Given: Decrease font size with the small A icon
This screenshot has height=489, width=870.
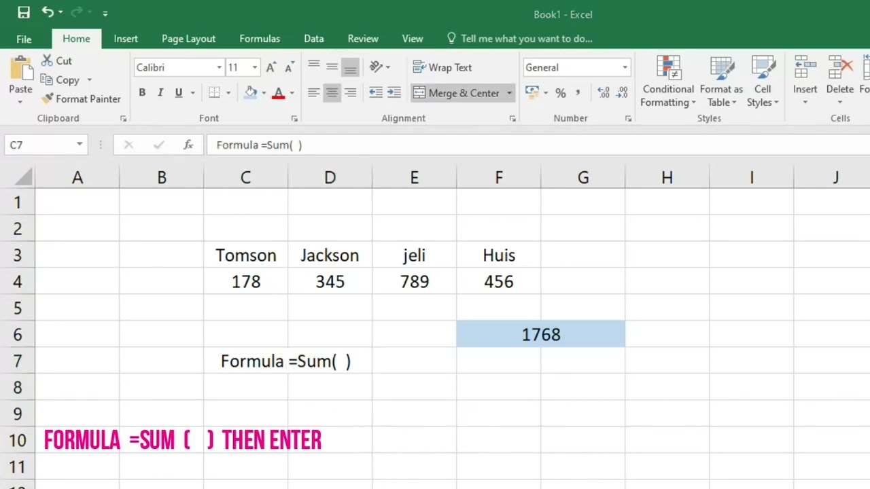Looking at the screenshot, I should [x=289, y=67].
